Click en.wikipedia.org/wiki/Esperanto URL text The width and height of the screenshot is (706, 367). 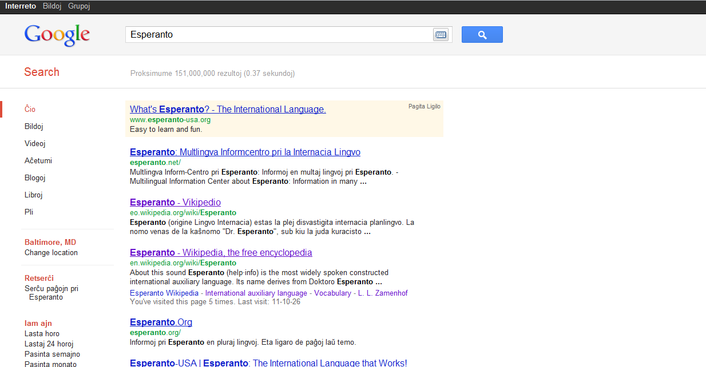pyautogui.click(x=183, y=263)
